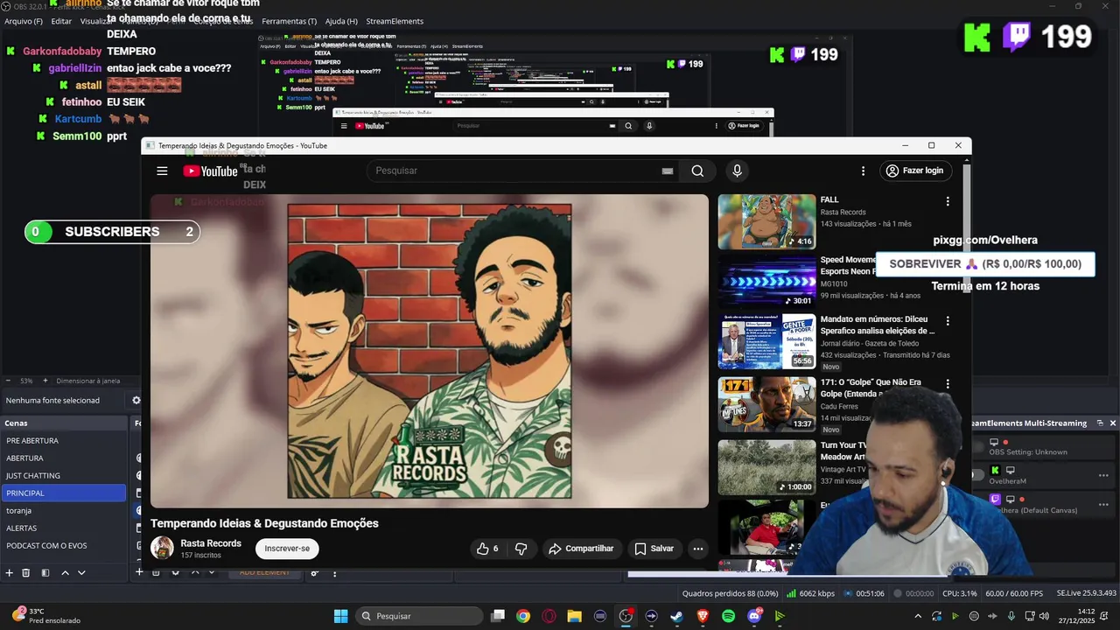
Task: Open the Windows Start menu
Action: [340, 616]
